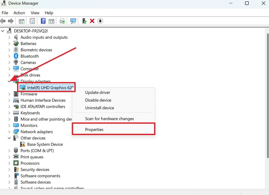Open the View menu
The image size is (269, 195).
35,13
